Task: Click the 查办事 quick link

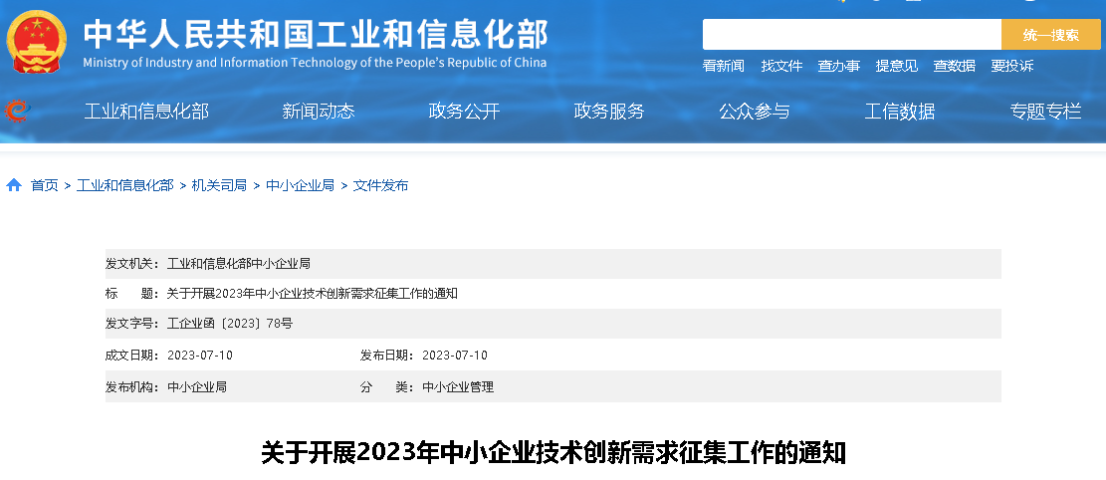Action: [838, 66]
